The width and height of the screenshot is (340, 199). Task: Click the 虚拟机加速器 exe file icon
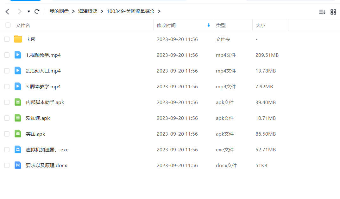18,149
